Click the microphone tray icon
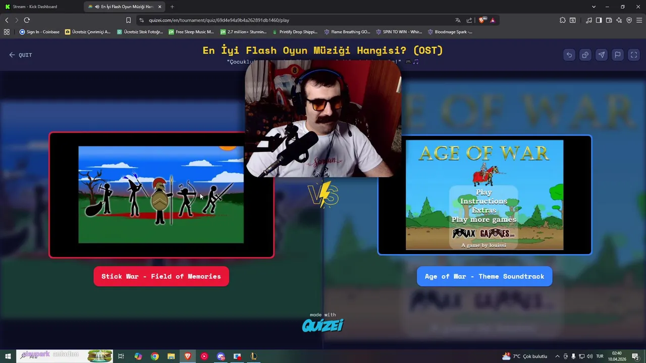The height and width of the screenshot is (363, 646). pos(573,356)
